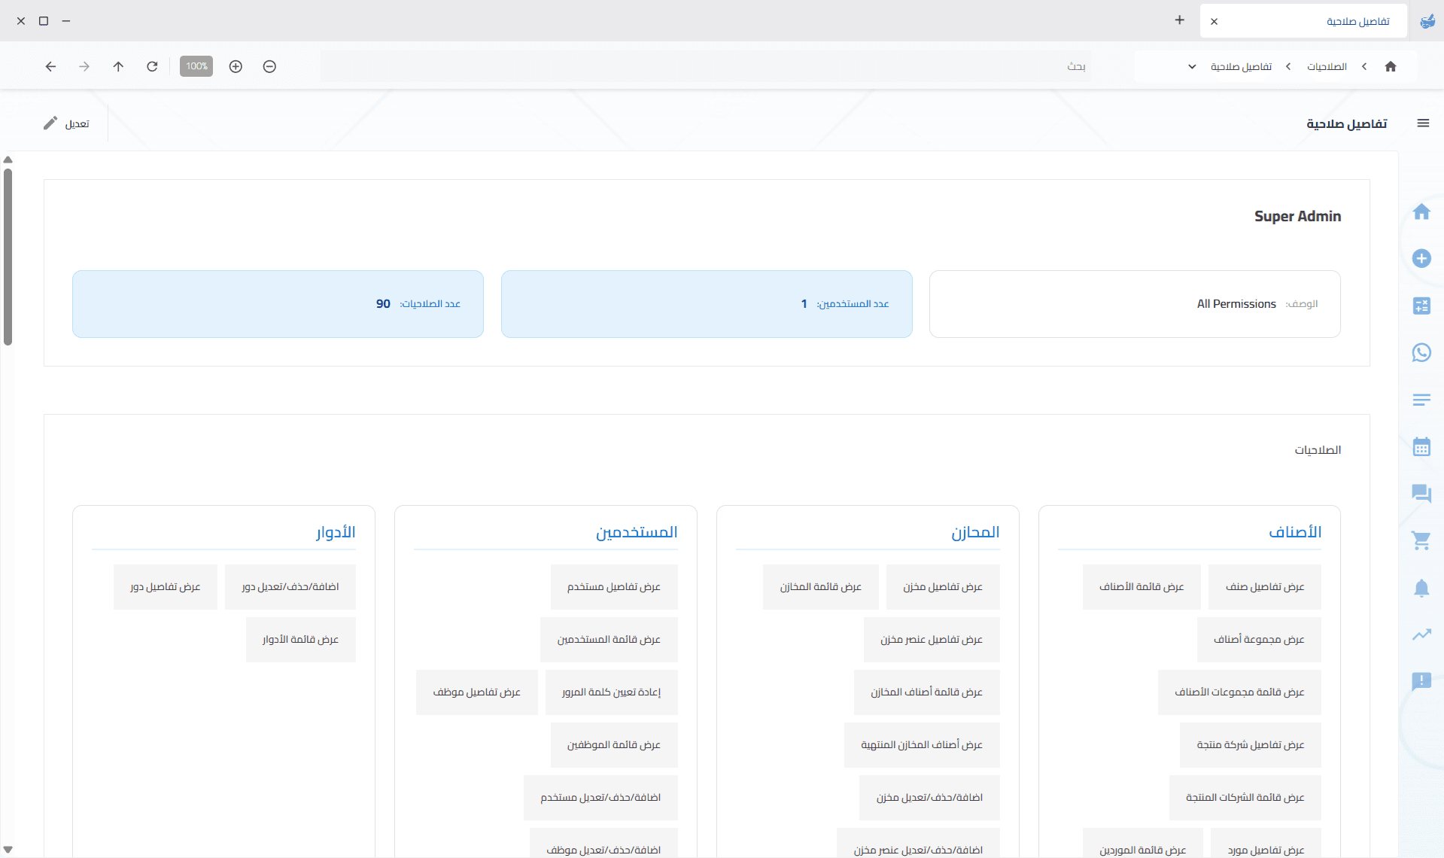Open the chat messages icon in sidebar
The width and height of the screenshot is (1444, 858).
[x=1422, y=494]
